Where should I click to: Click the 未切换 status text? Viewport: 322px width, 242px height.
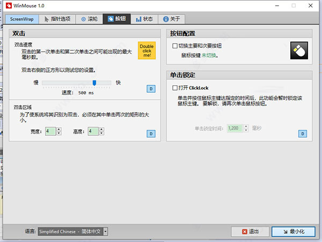click(x=209, y=55)
